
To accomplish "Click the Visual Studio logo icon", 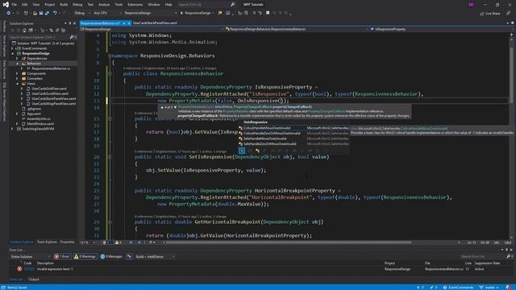I will (x=6, y=5).
